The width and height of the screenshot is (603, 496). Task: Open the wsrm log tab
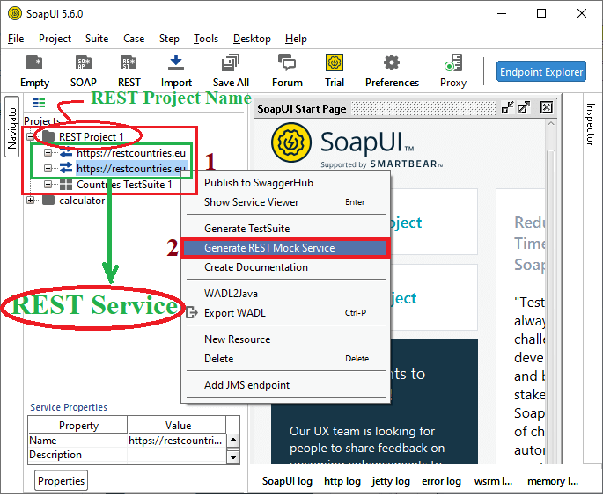click(x=493, y=481)
